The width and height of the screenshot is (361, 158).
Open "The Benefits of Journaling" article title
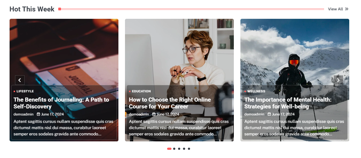tap(61, 103)
